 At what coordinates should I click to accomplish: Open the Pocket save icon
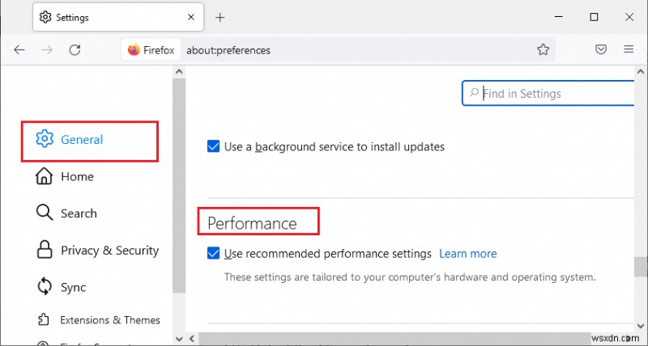[601, 50]
